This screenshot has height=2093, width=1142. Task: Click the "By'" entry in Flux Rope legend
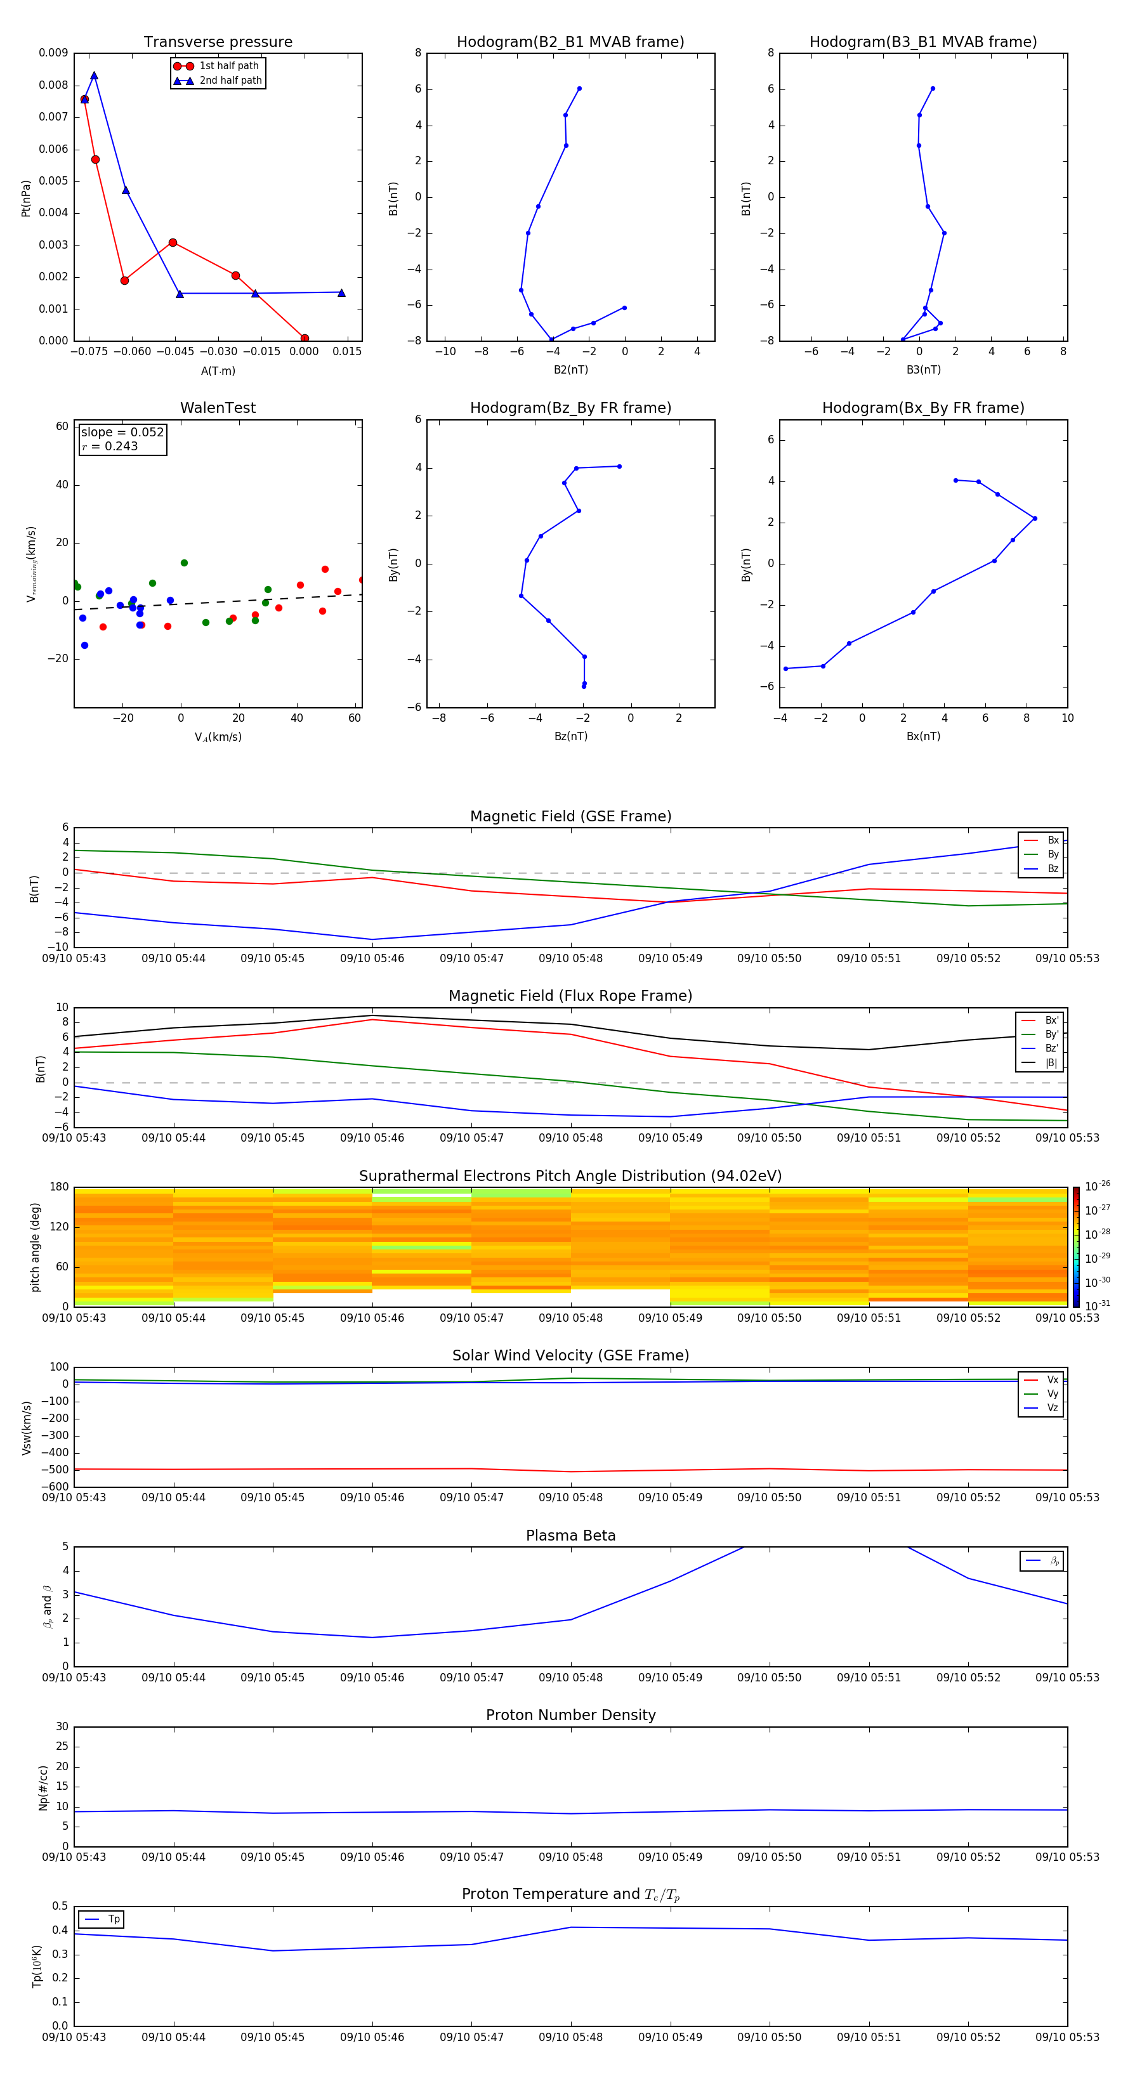point(1040,1034)
